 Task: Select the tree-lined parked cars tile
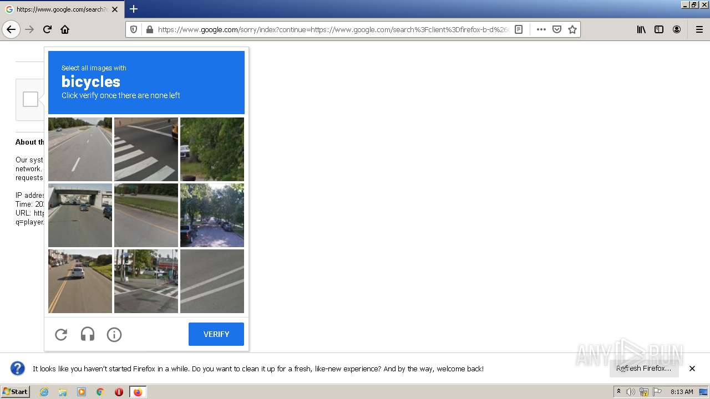point(212,215)
